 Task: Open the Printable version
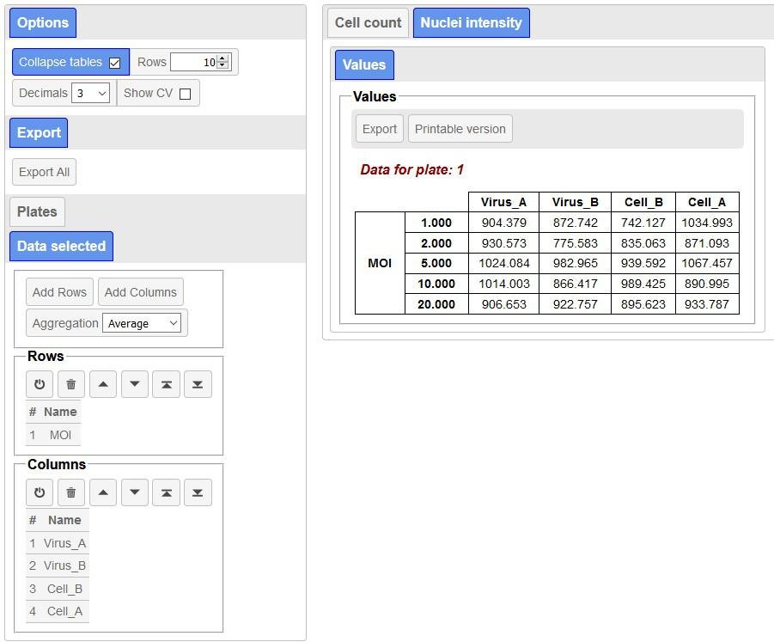click(460, 129)
